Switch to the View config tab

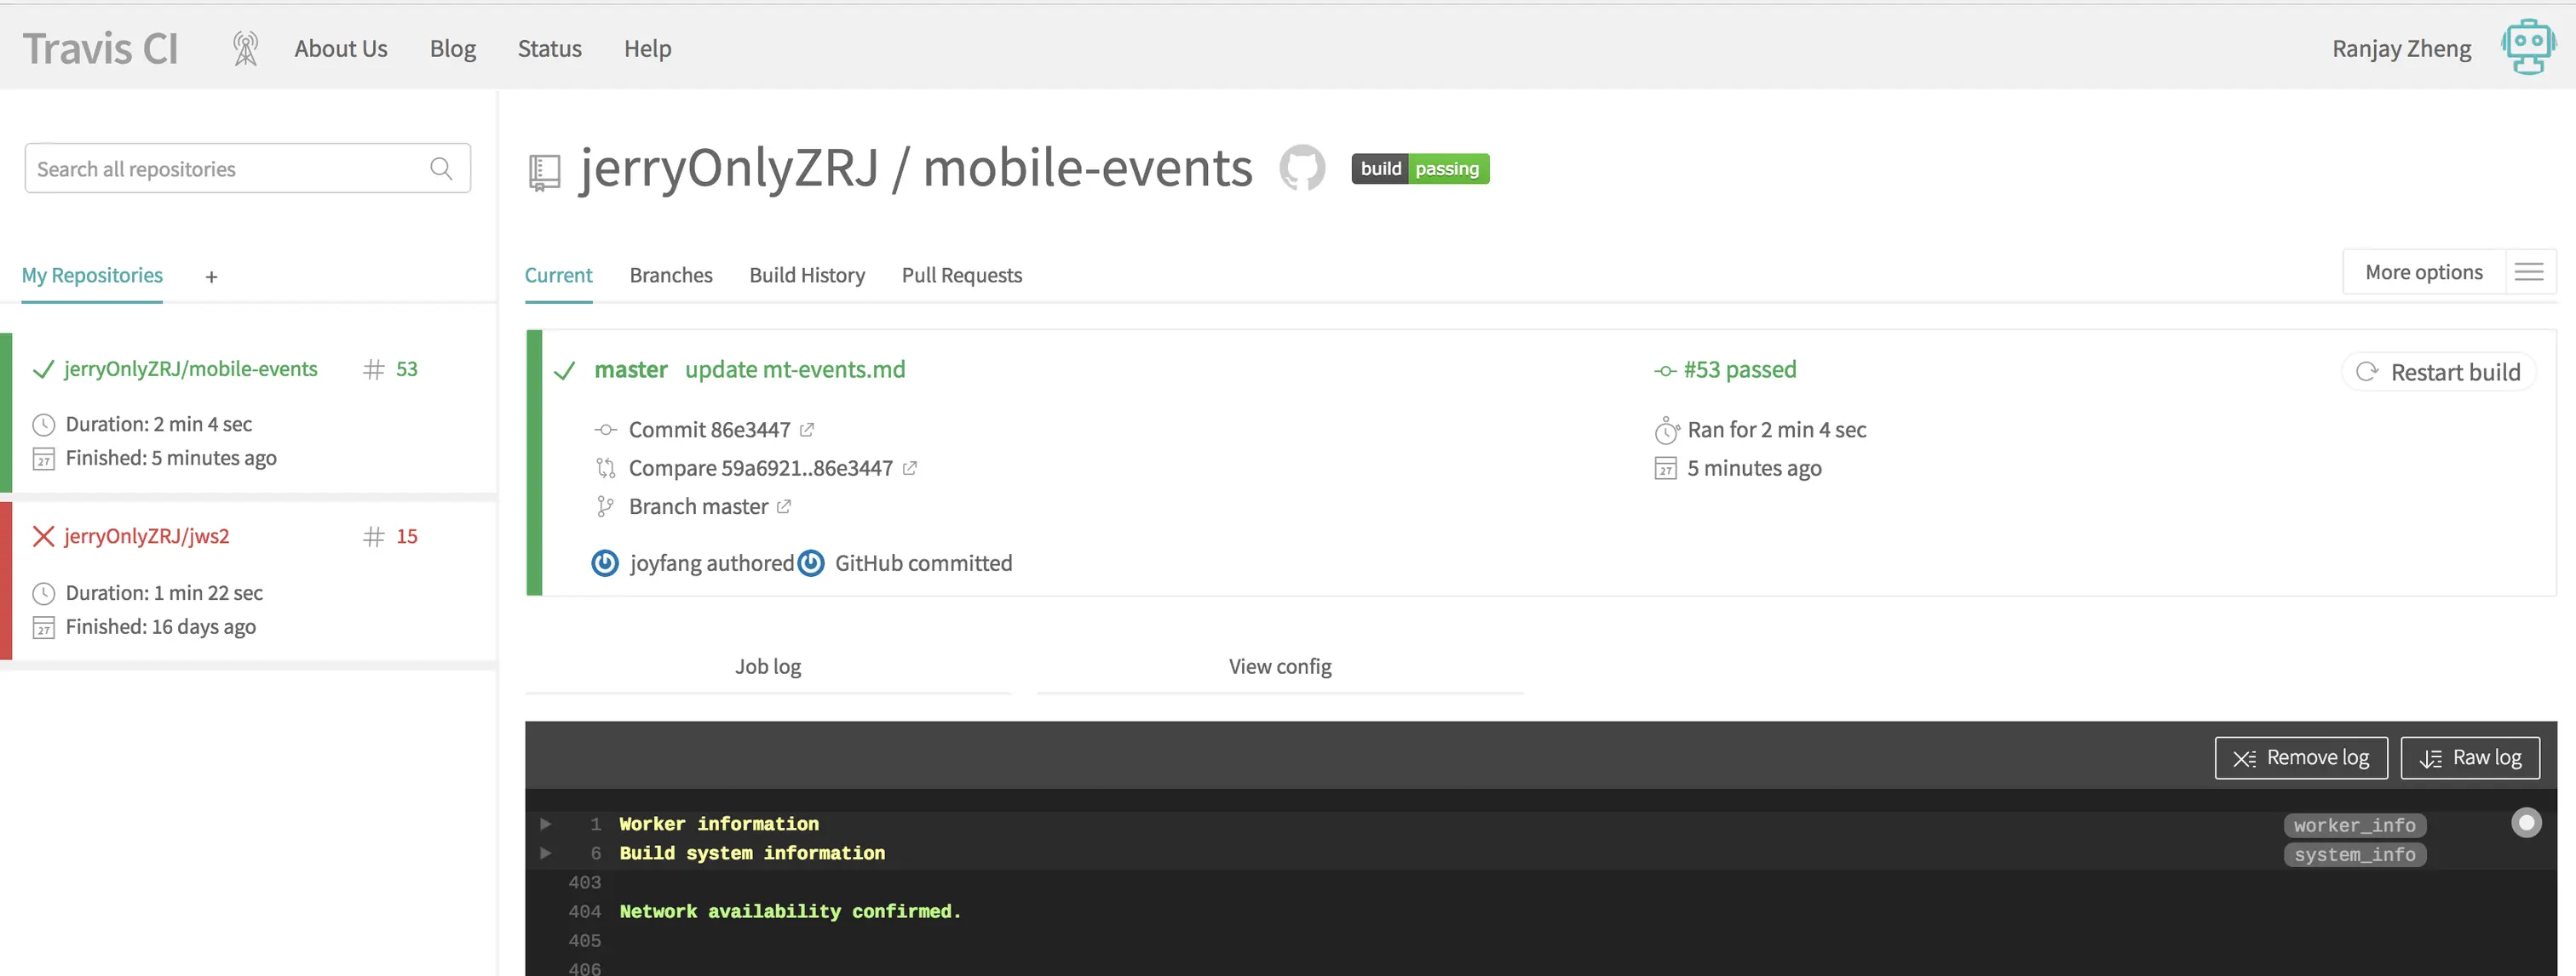click(x=1279, y=666)
